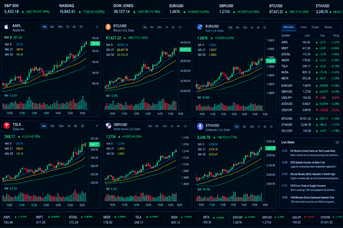Switch AAPL chart to 1D timeframe
Viewport: 343px width, 228px height.
[81, 27]
